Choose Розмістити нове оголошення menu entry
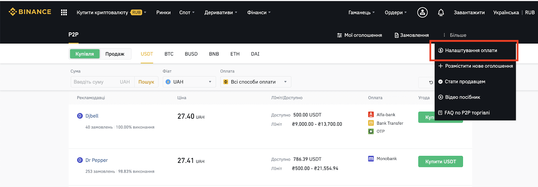Screen dimensions: 538x187 [x=475, y=66]
